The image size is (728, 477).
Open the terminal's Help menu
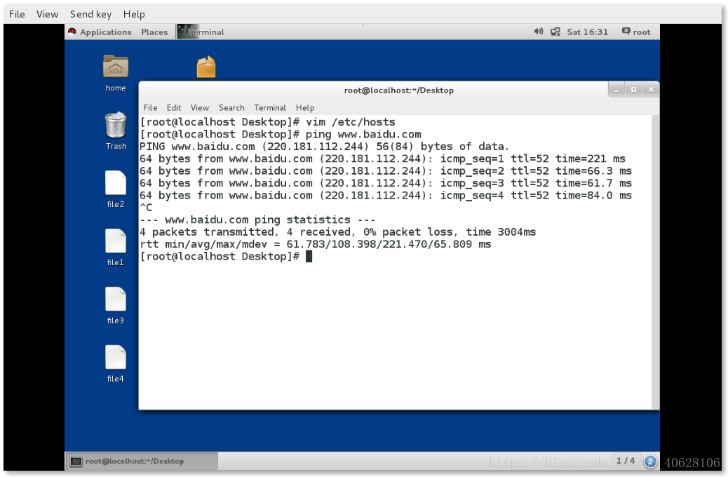point(305,108)
